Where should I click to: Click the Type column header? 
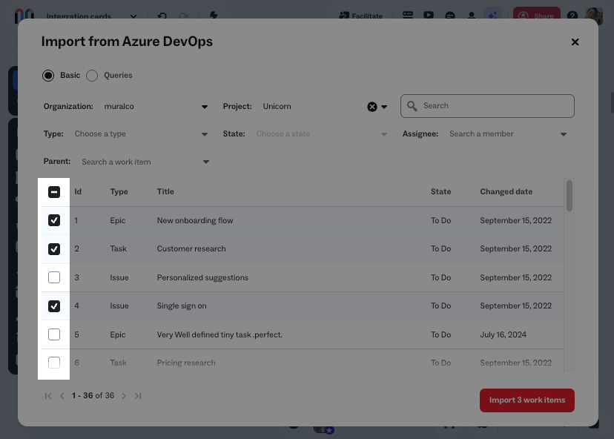click(x=119, y=191)
